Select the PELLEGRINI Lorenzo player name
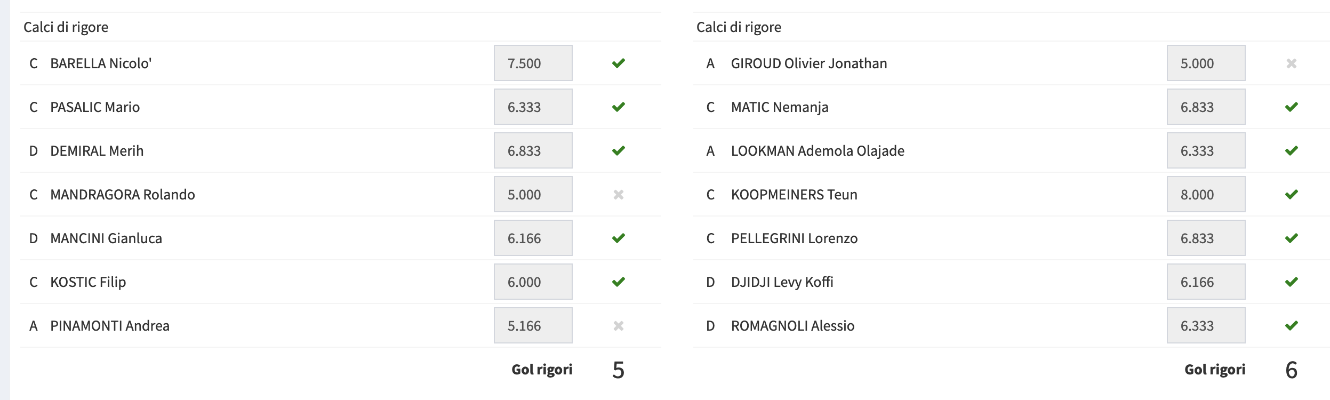Image resolution: width=1330 pixels, height=400 pixels. point(794,238)
